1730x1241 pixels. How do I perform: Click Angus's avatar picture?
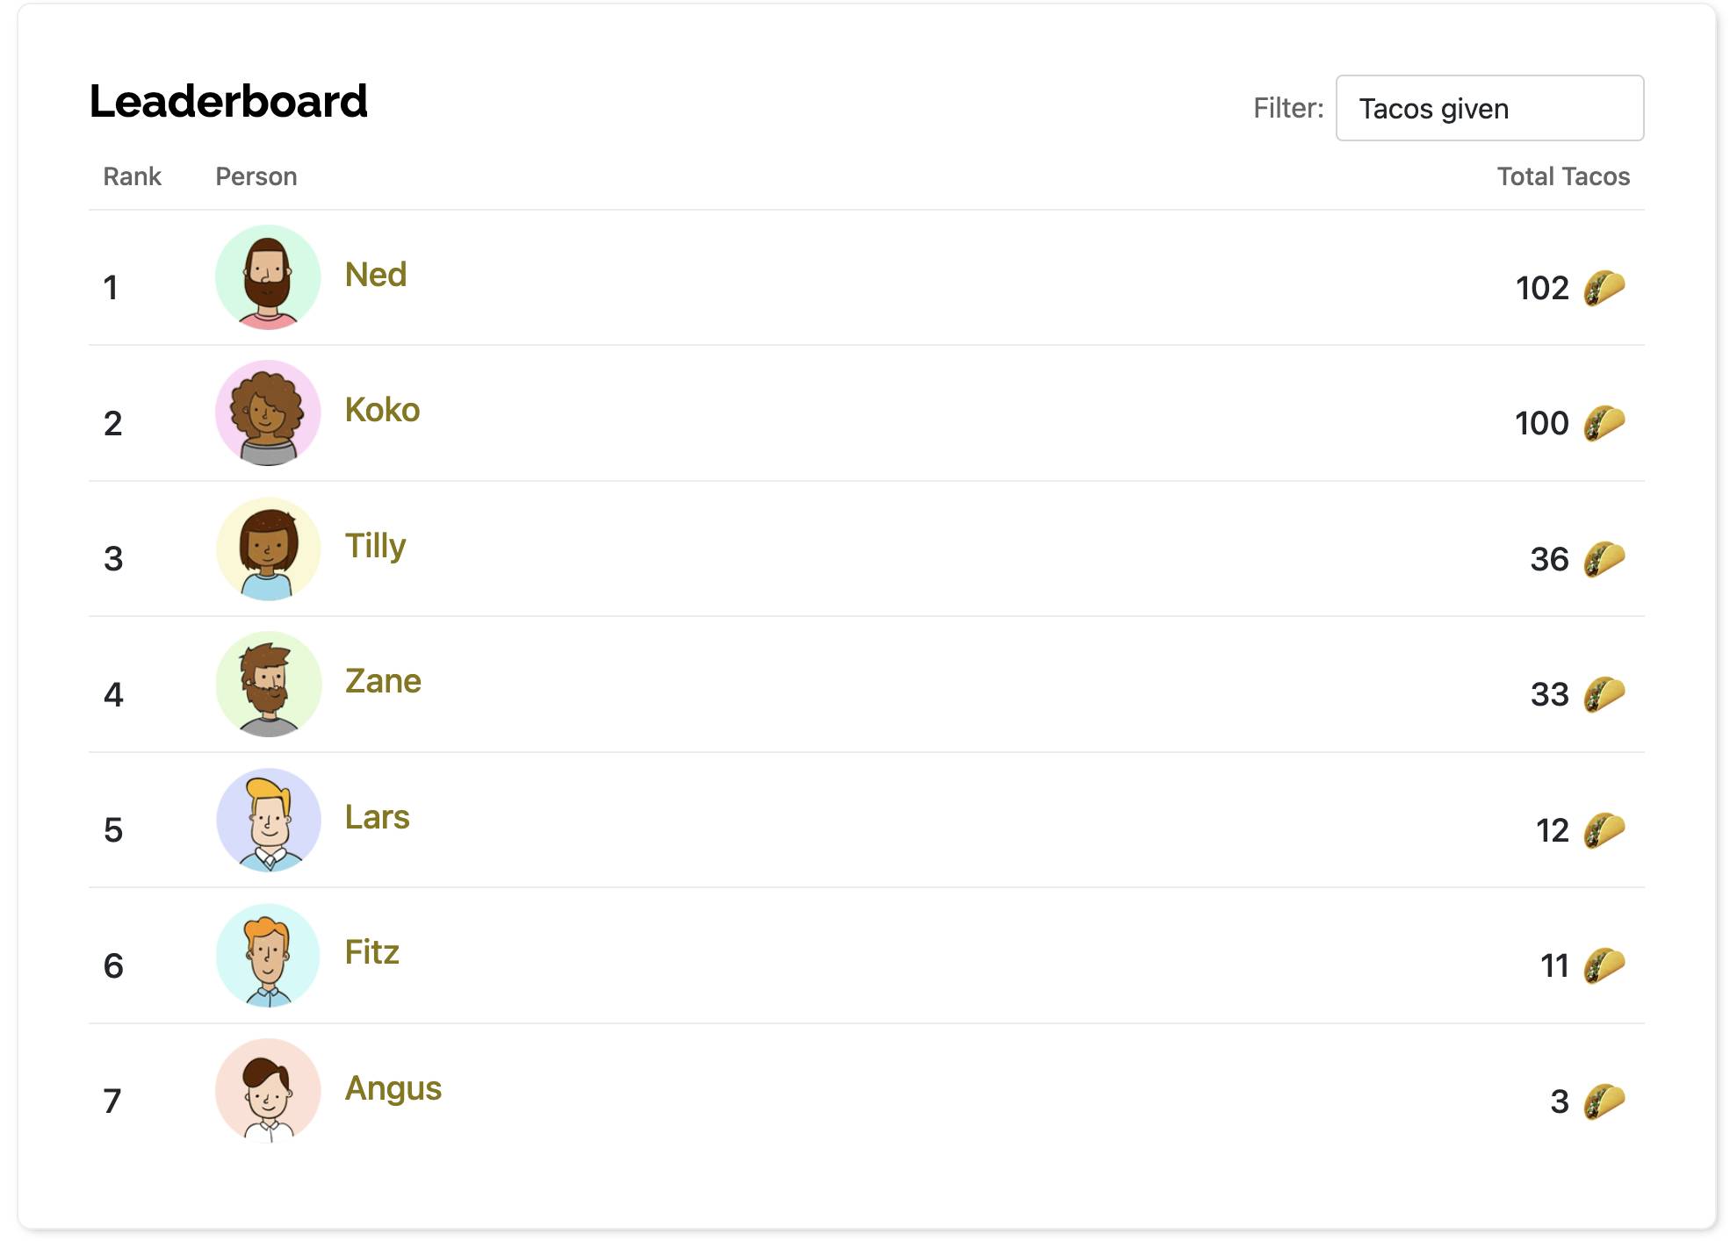[x=268, y=1091]
